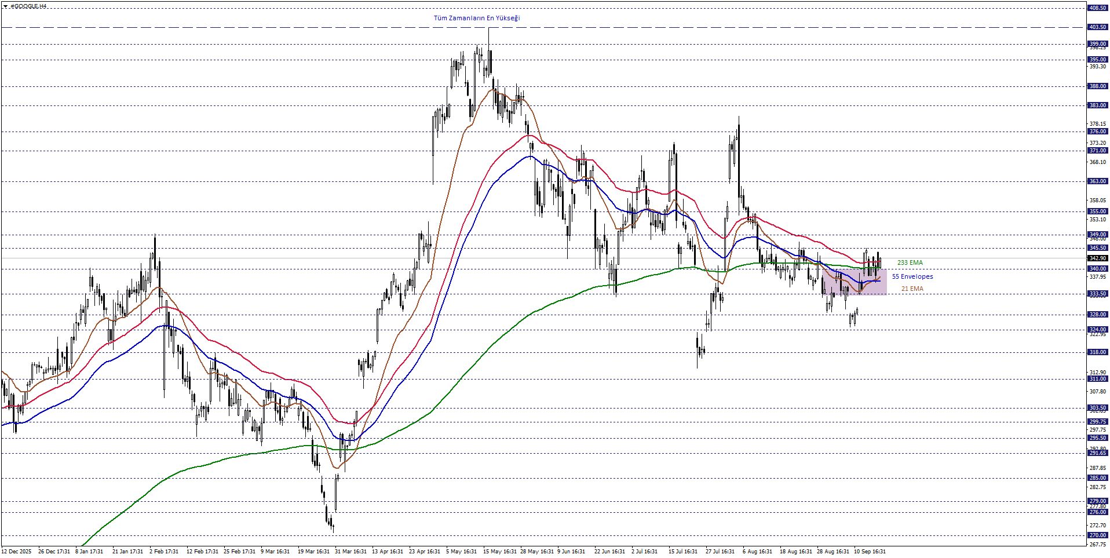Viewport: 1110px width, 558px height.
Task: Click the '9 Jun 16:31' time axis label
Action: coord(571,552)
